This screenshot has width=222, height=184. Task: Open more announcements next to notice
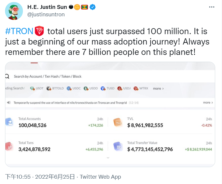pos(208,103)
